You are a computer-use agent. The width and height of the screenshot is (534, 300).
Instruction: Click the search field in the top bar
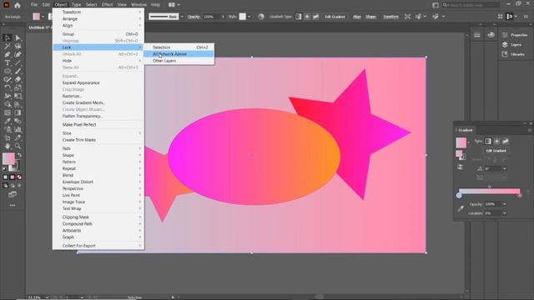[x=471, y=5]
